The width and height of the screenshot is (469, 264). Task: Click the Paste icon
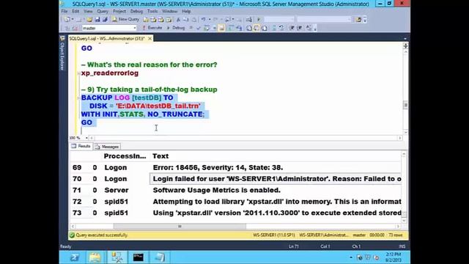193,20
